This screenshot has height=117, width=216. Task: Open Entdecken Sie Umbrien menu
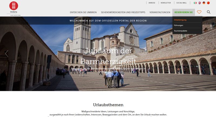[x=83, y=12]
